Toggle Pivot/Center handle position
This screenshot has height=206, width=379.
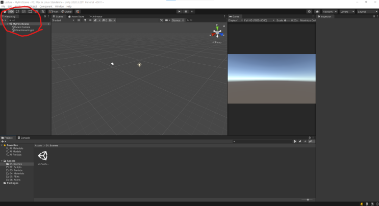point(54,12)
